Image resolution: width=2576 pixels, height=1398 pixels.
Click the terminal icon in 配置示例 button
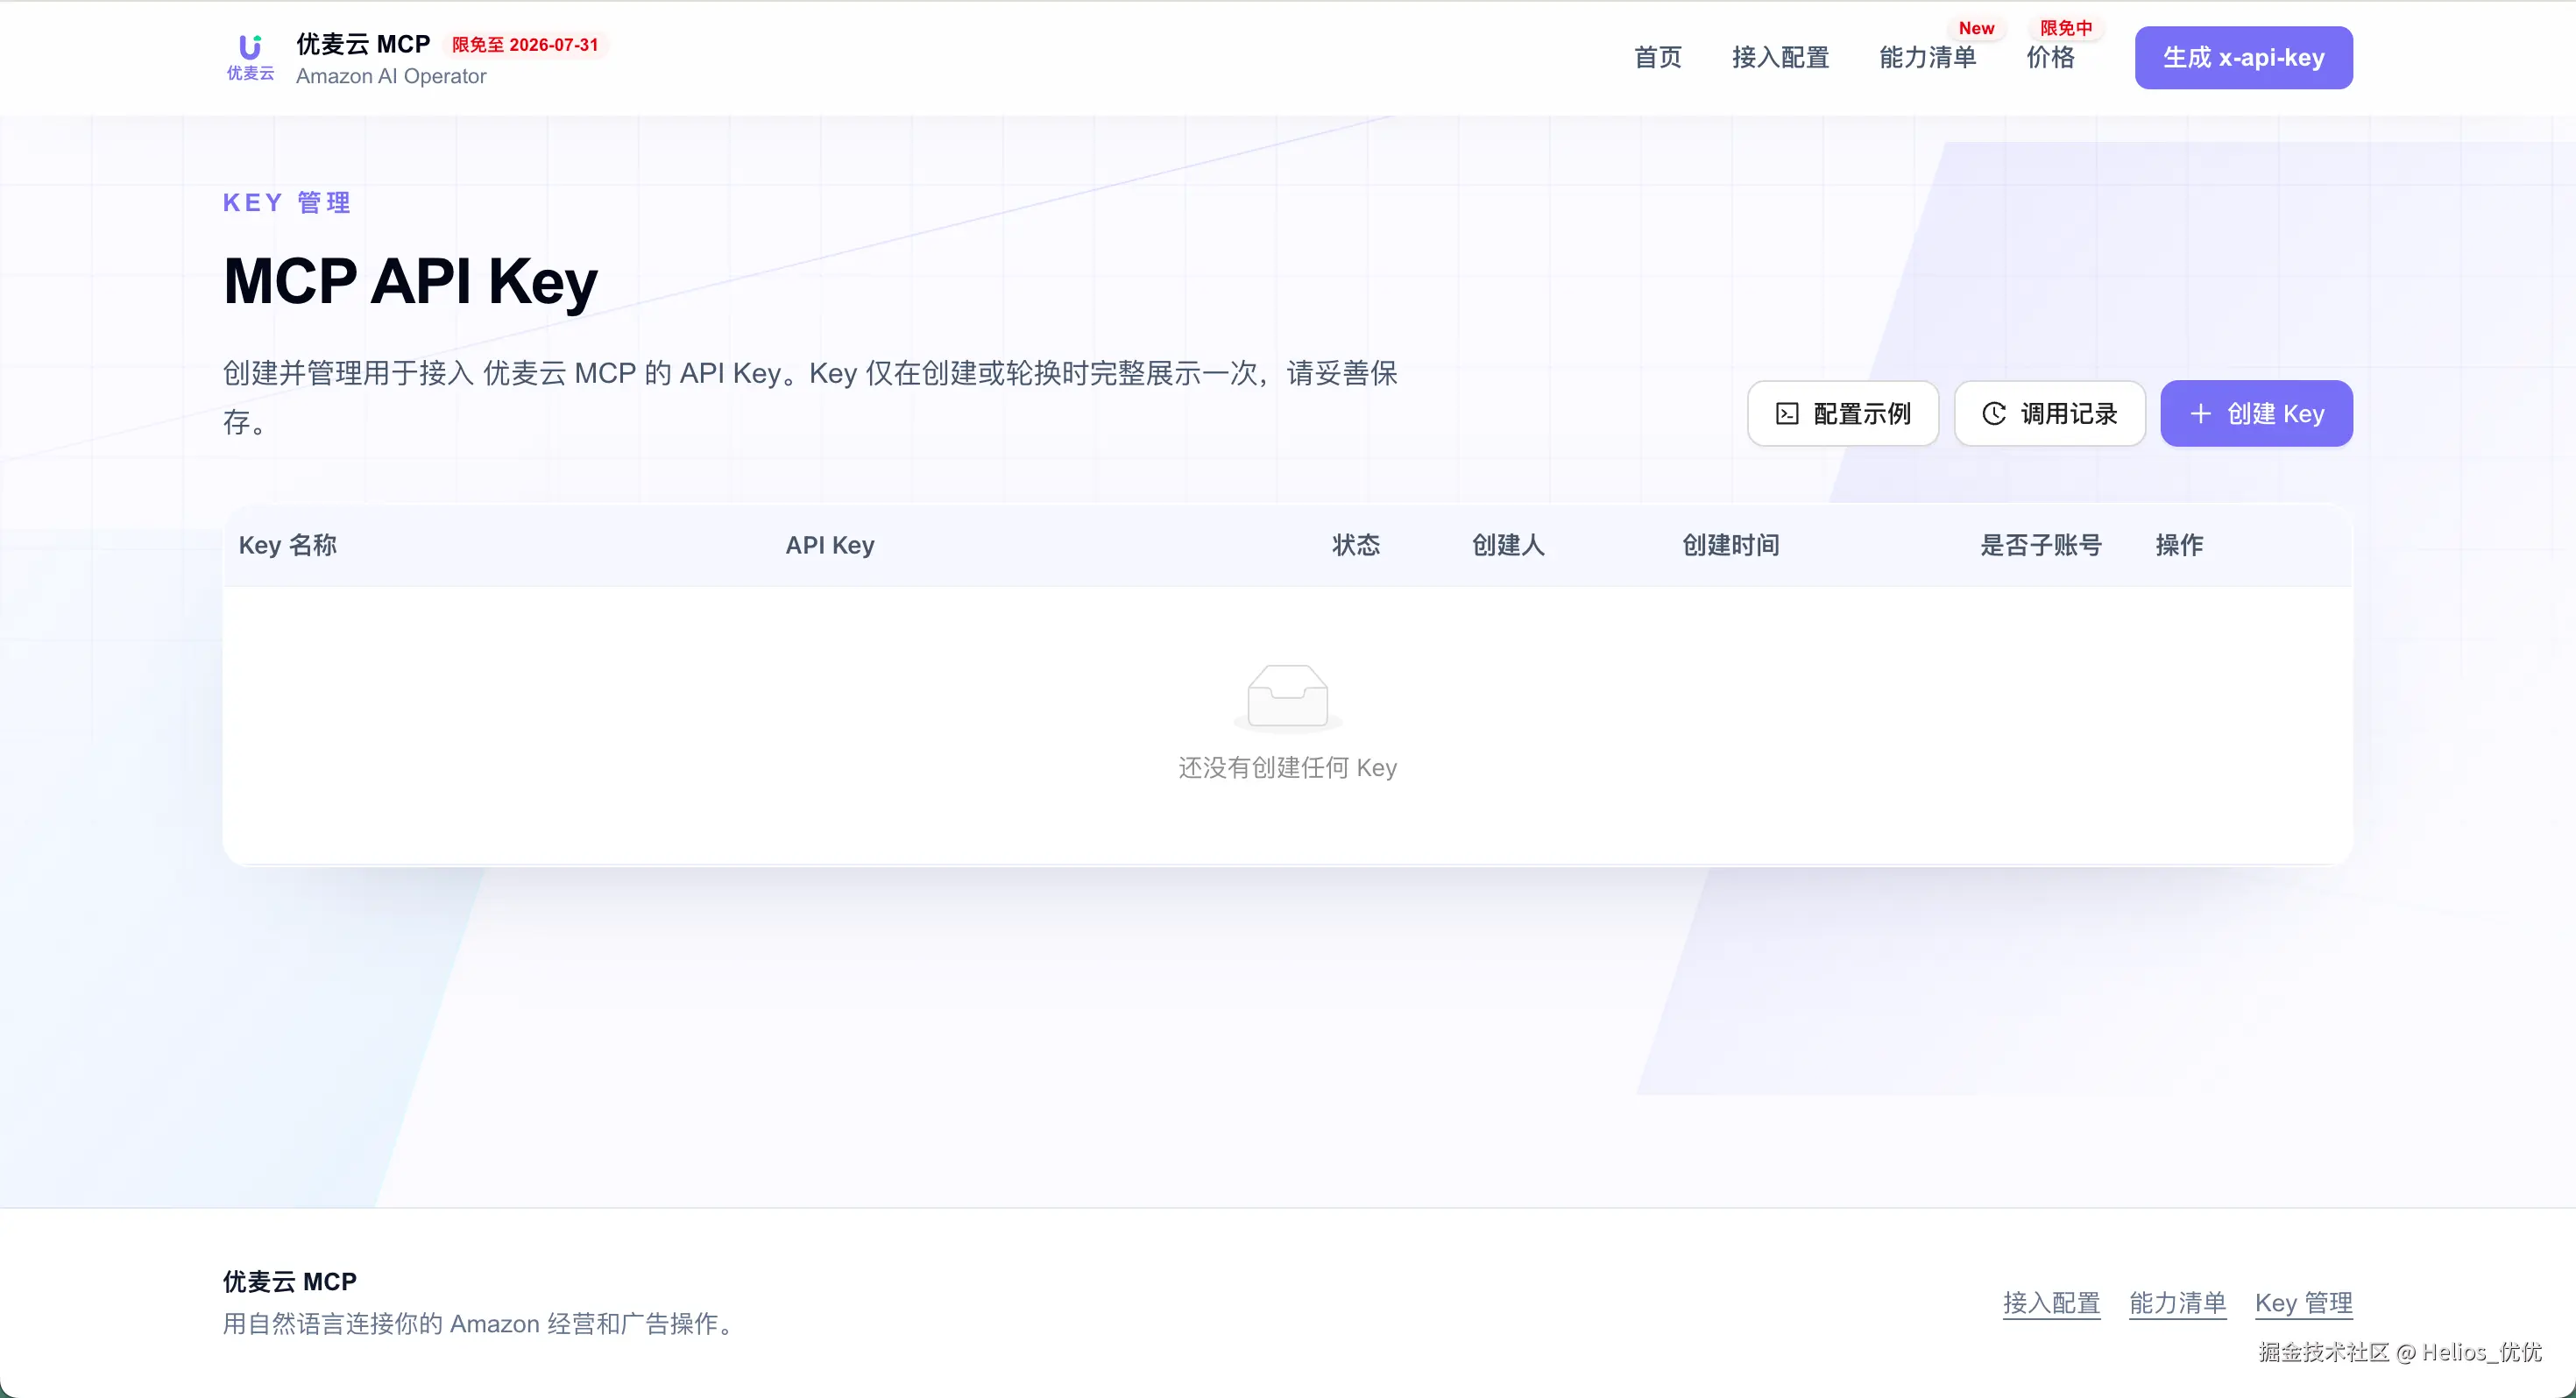(1787, 414)
